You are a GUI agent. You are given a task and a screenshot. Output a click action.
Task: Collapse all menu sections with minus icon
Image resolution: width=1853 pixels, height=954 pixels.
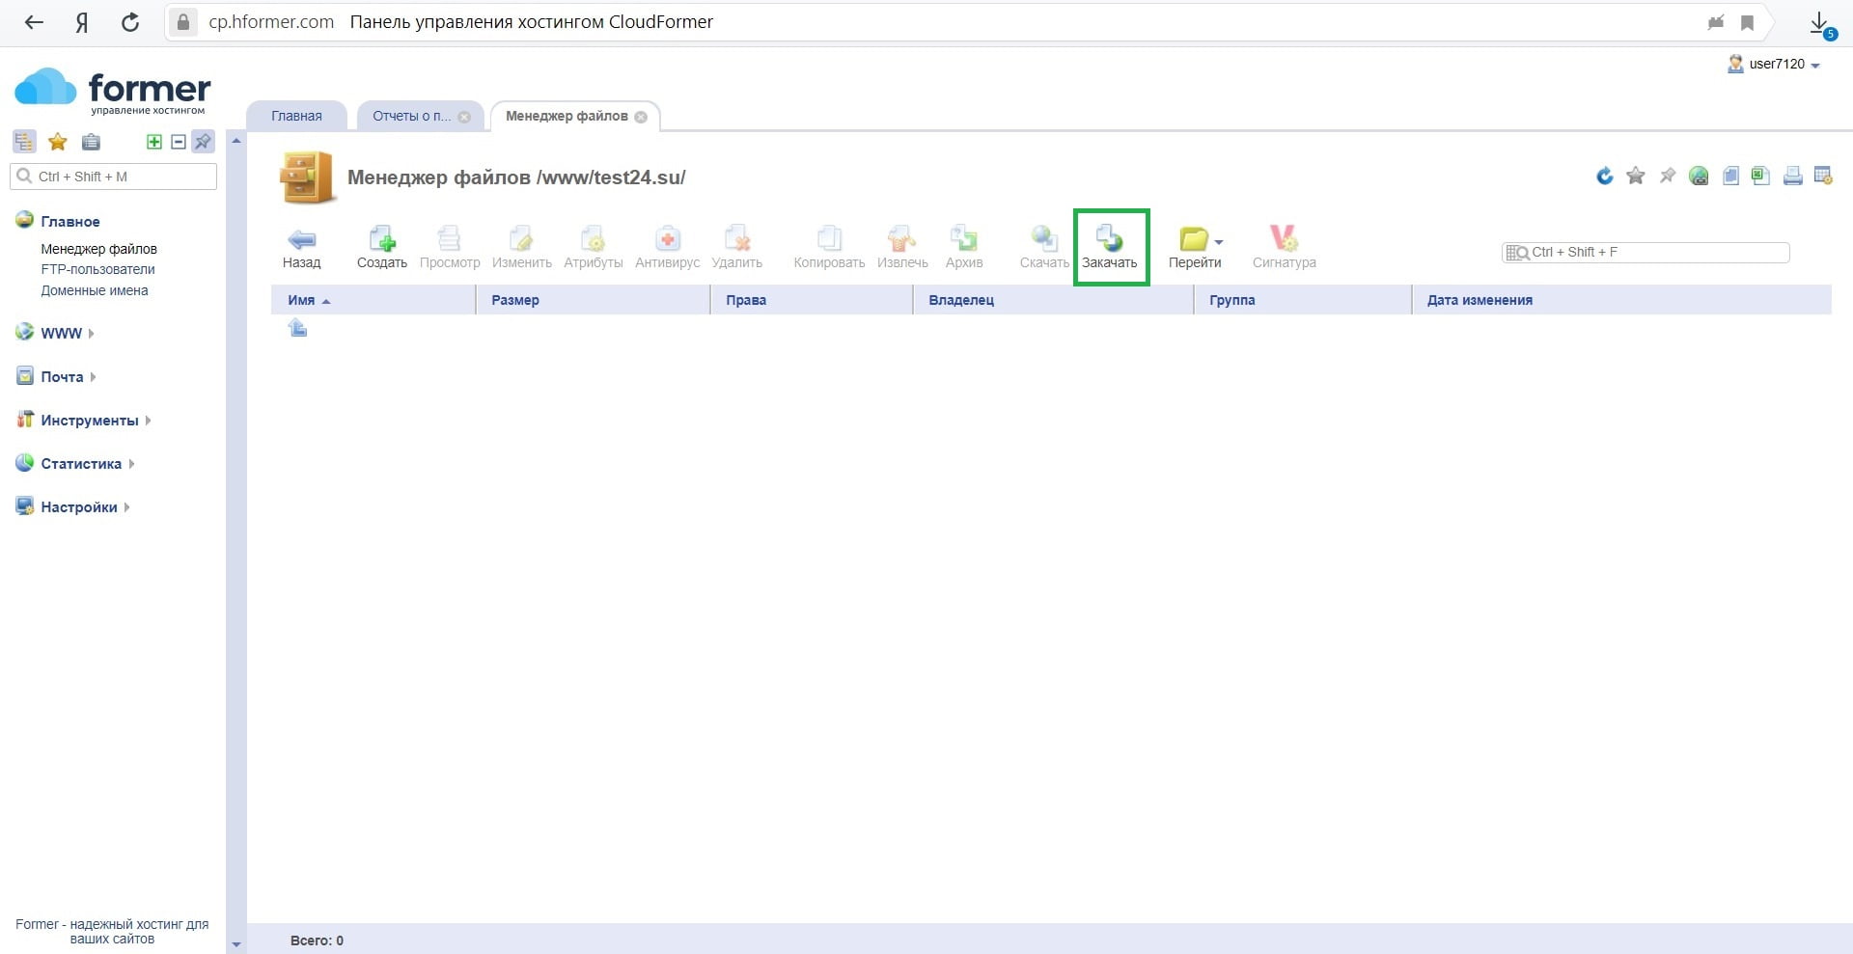[x=178, y=143]
